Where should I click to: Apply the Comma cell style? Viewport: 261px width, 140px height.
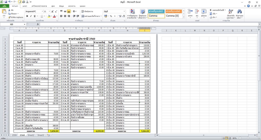(156, 16)
